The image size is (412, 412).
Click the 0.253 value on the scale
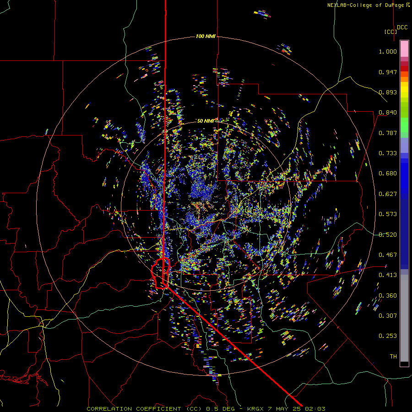(388, 336)
